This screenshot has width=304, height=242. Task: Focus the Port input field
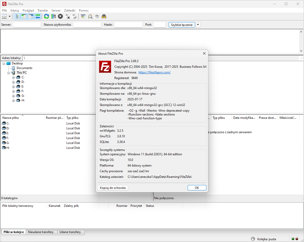pyautogui.click(x=159, y=25)
